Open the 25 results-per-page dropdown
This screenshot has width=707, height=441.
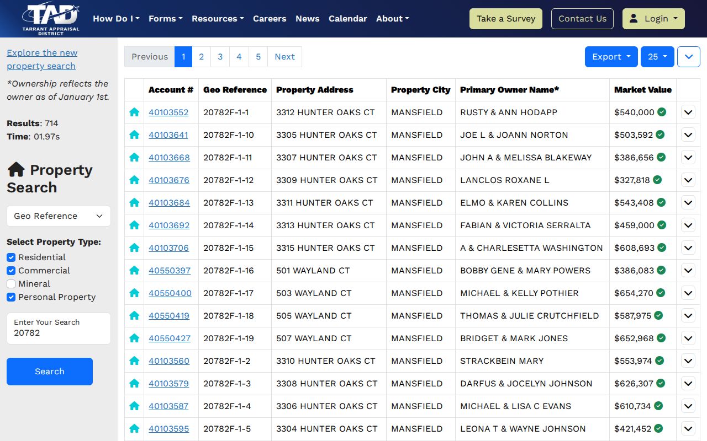click(x=657, y=57)
